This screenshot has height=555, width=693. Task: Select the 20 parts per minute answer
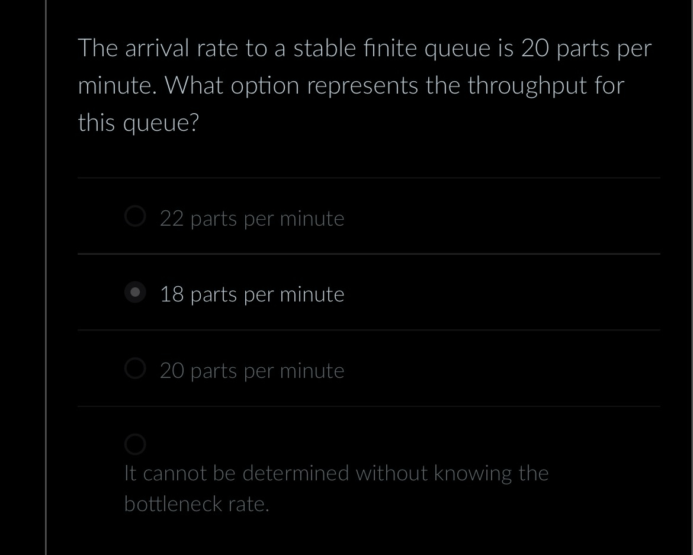pyautogui.click(x=135, y=368)
